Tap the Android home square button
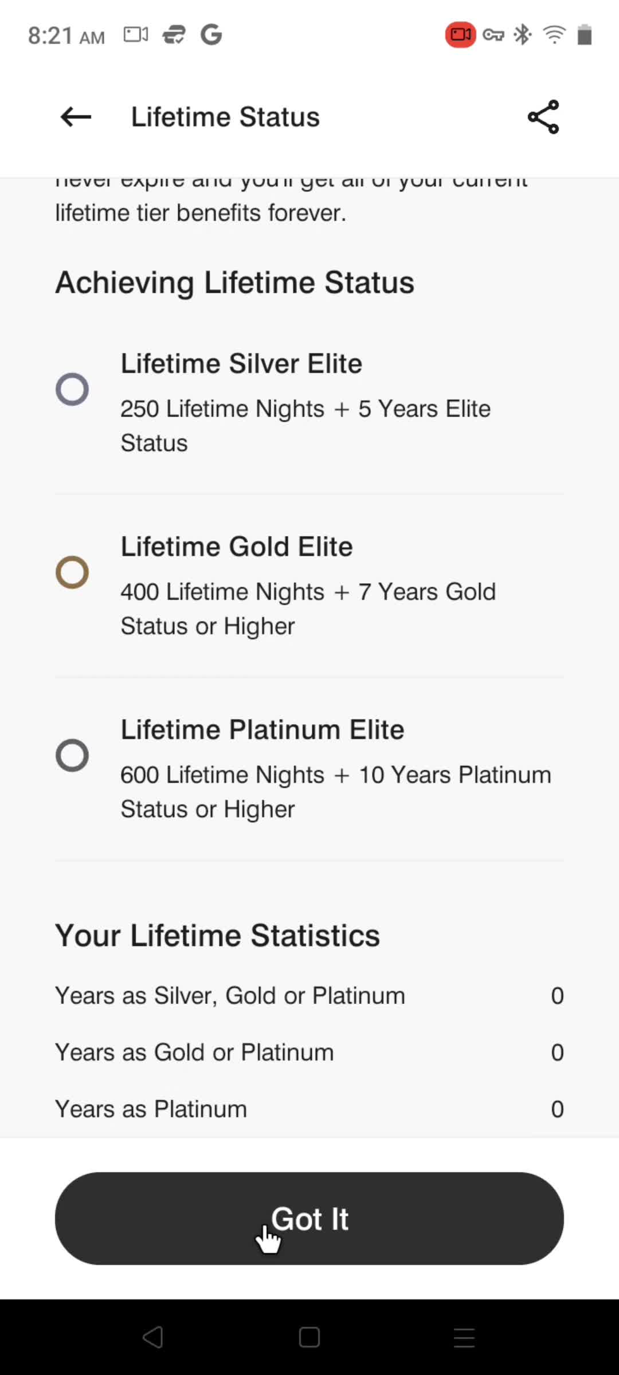The width and height of the screenshot is (619, 1375). (309, 1337)
